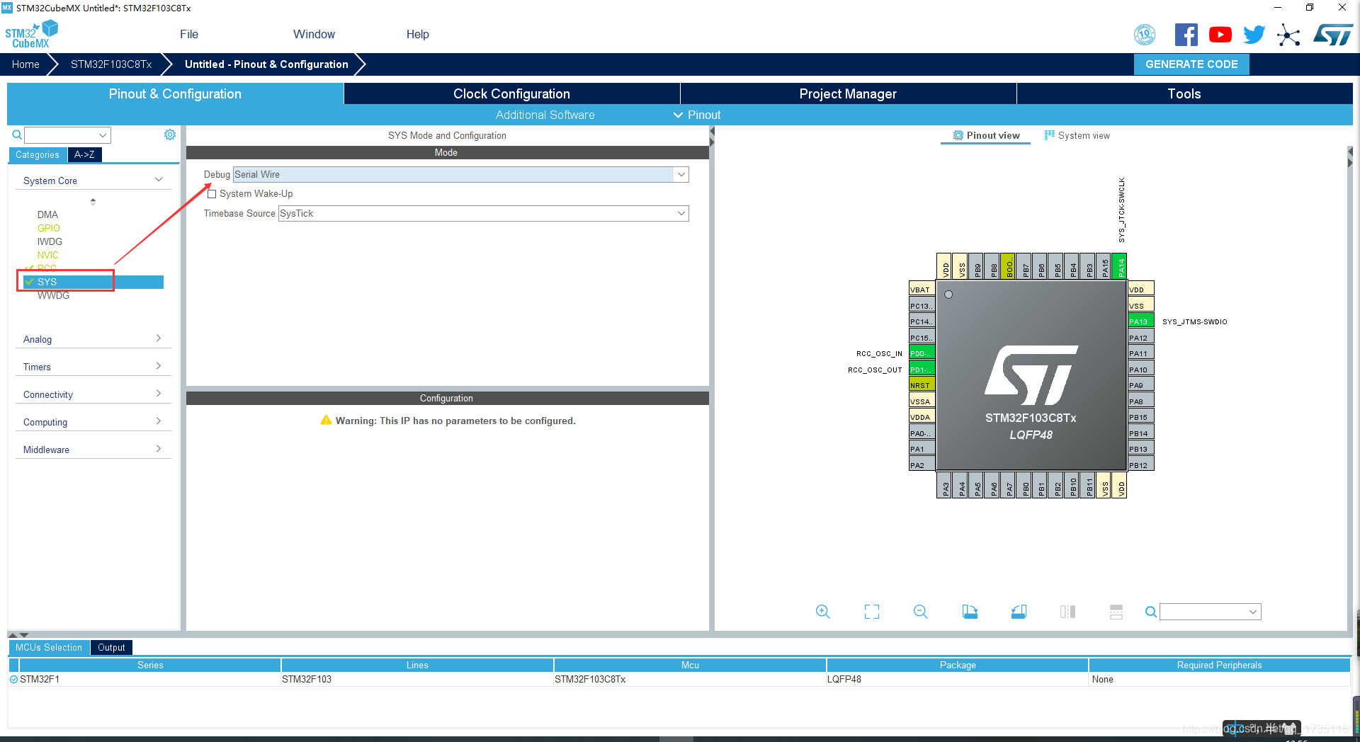Rotate the chip clockwise
Screen dimensions: 1360x742
970,612
